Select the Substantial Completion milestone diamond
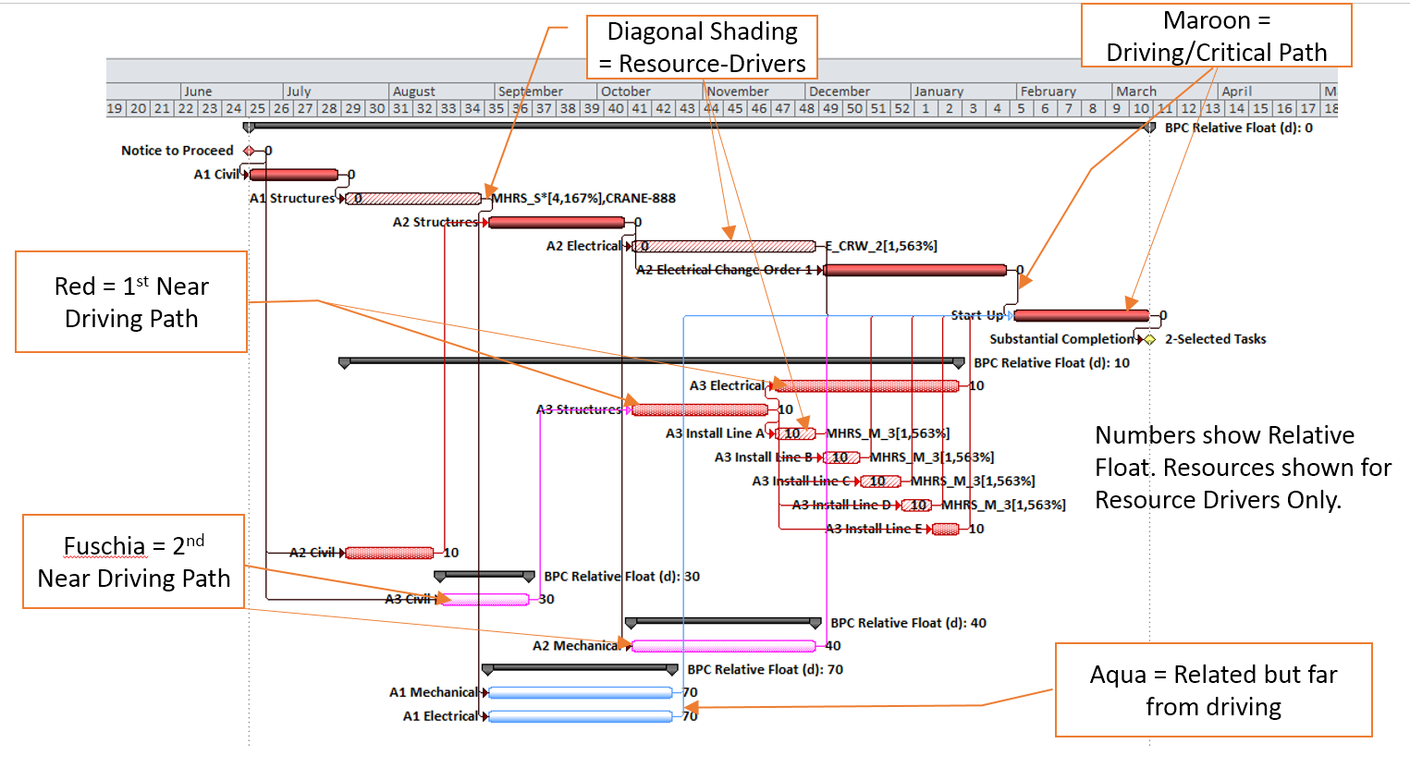Image resolution: width=1410 pixels, height=780 pixels. click(1150, 339)
